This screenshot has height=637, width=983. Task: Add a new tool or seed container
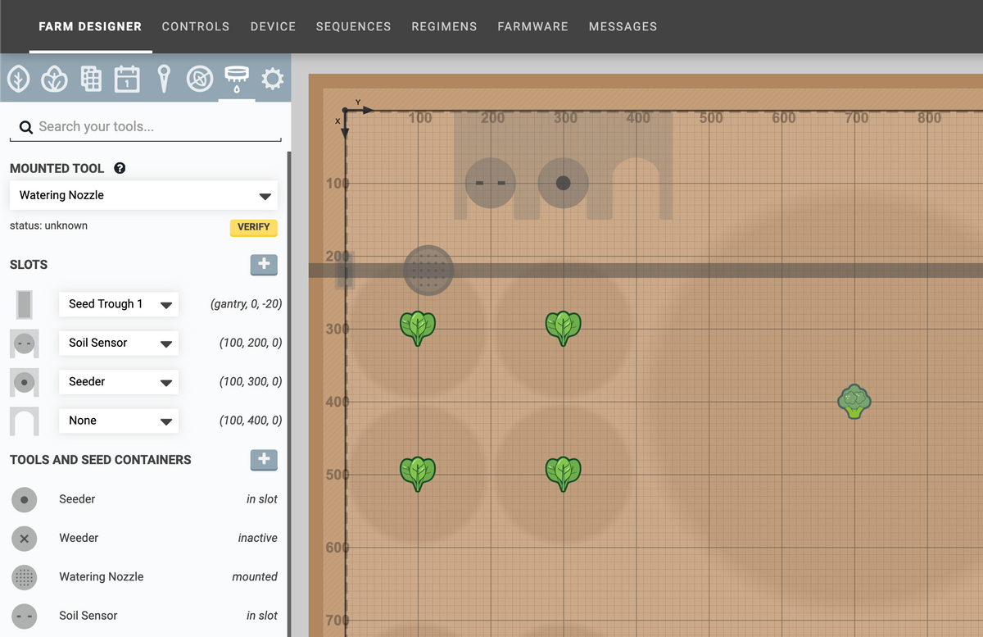tap(264, 460)
